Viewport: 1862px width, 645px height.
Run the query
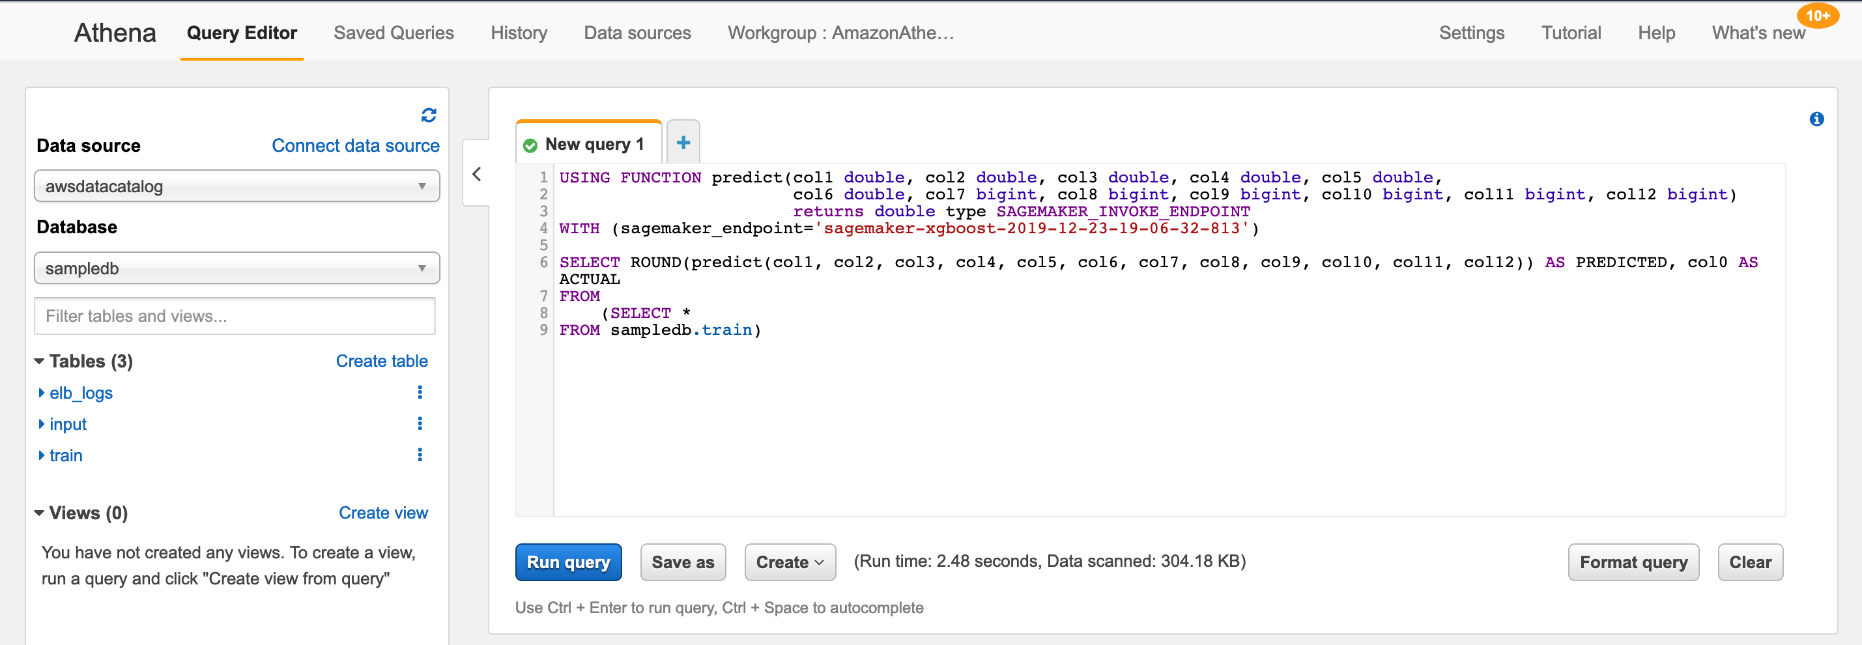click(x=568, y=562)
